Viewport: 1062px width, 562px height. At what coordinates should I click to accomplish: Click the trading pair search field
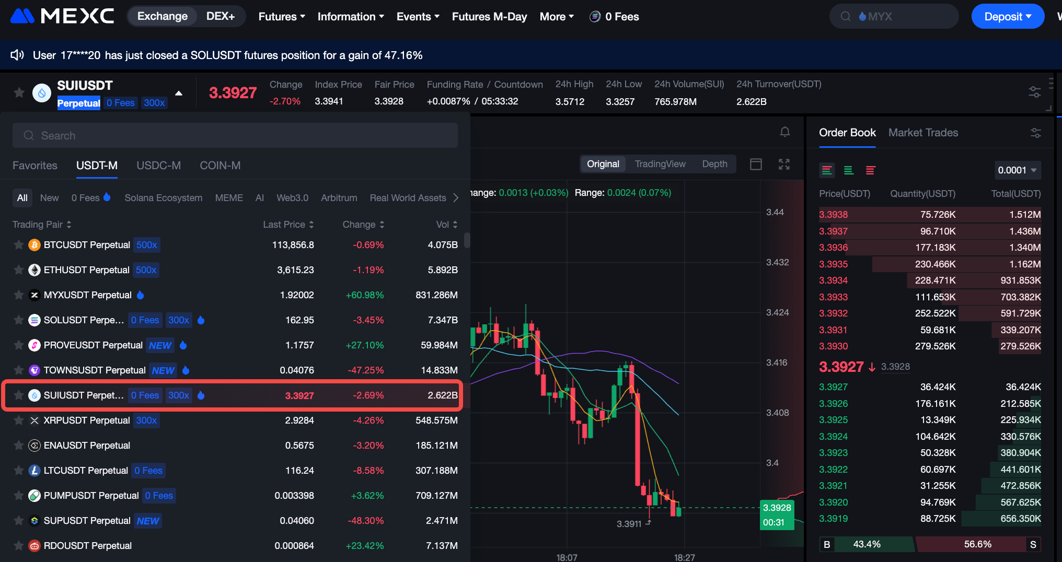click(235, 136)
